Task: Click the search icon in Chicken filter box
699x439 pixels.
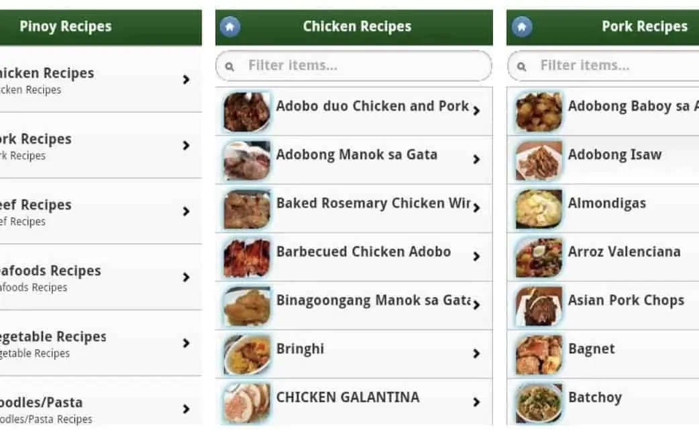Action: pos(230,66)
